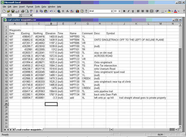The height and width of the screenshot is (137, 186).
Task: Go to last sheet tab navigation button
Action: tap(13, 130)
